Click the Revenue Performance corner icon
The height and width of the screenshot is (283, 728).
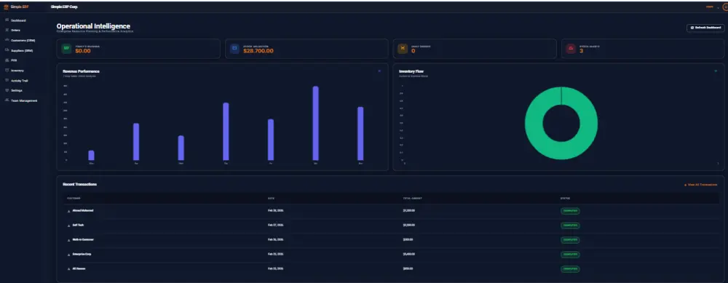coord(379,71)
